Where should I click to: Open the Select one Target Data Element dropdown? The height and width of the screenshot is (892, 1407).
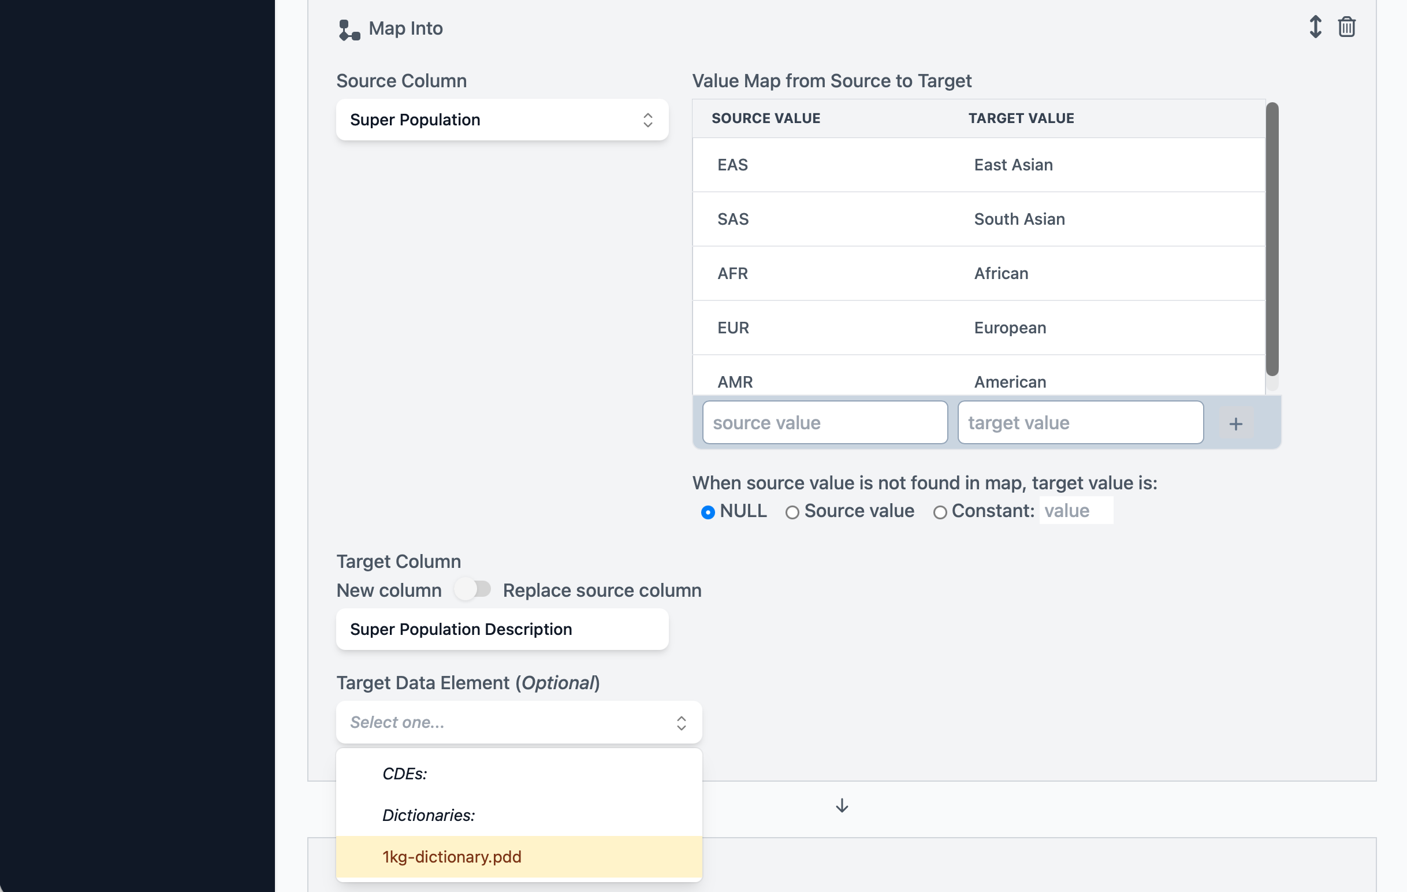point(518,723)
